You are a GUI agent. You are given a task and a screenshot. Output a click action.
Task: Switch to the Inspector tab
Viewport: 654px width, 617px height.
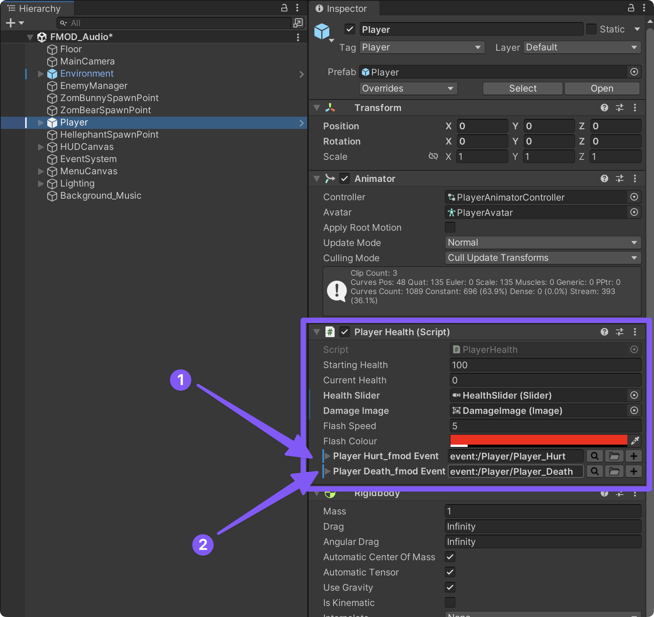point(341,8)
